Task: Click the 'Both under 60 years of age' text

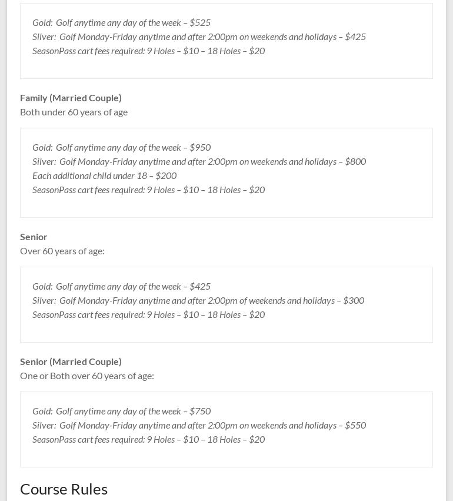Action: coord(74,112)
